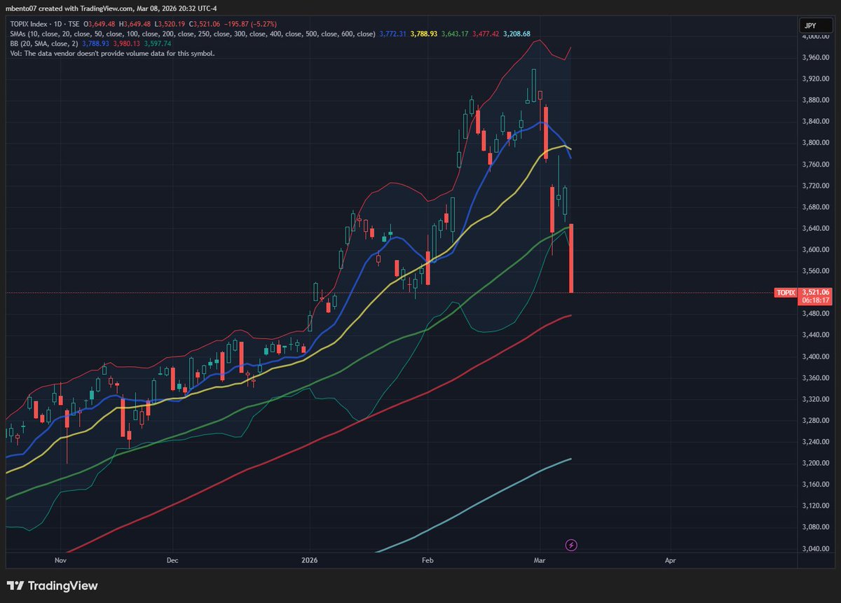Screen dimensions: 841x603
Task: Click the 3,400.00 price axis label
Action: click(x=815, y=356)
